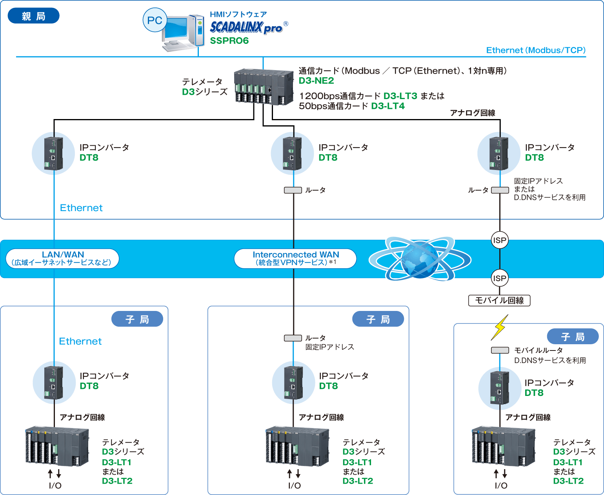Click D3-LT2 in center slave station
Image resolution: width=604 pixels, height=495 pixels.
(358, 481)
